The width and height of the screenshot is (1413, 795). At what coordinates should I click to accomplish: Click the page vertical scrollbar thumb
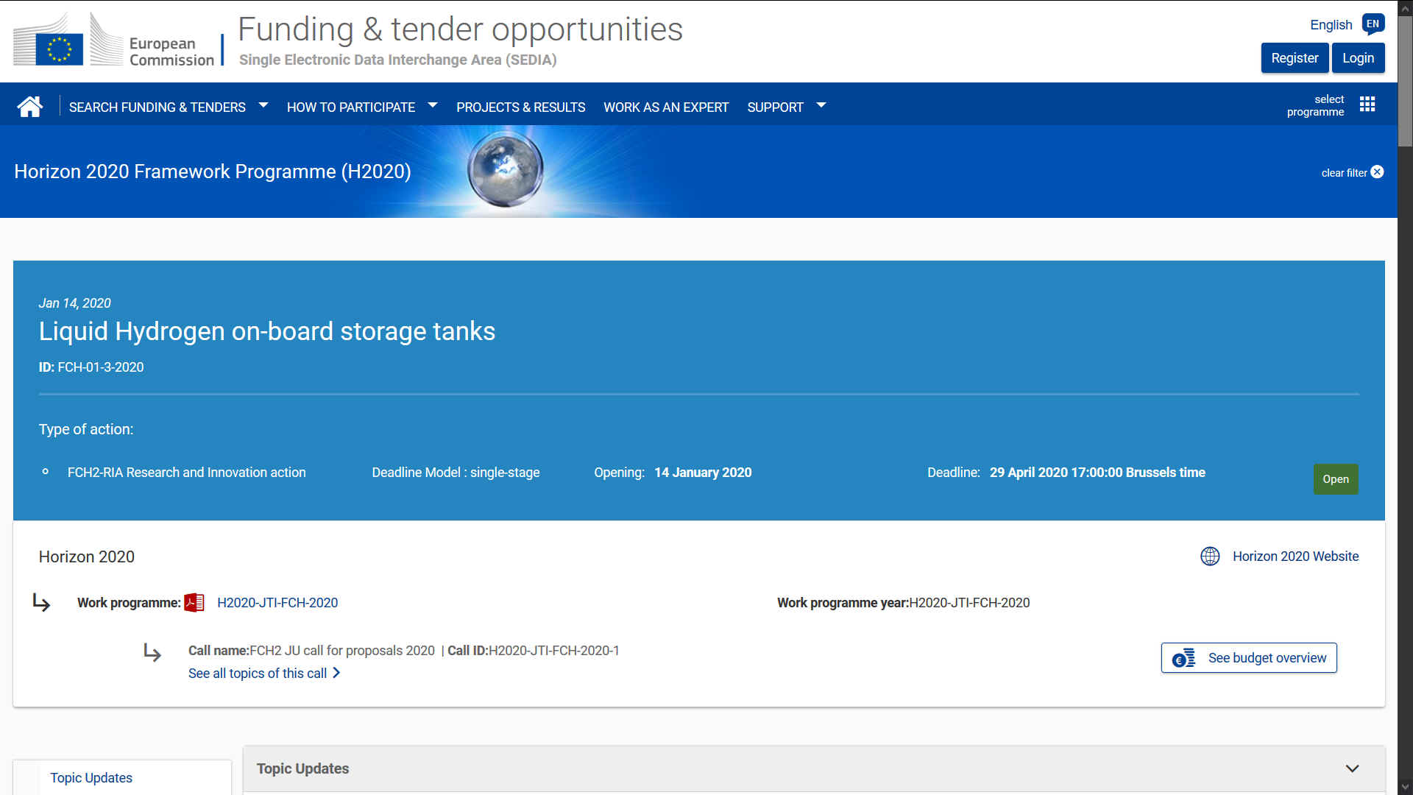click(1406, 81)
